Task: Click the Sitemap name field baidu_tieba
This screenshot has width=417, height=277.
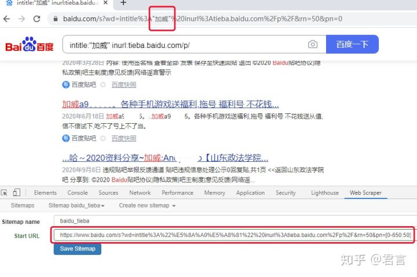Action: tap(235, 221)
